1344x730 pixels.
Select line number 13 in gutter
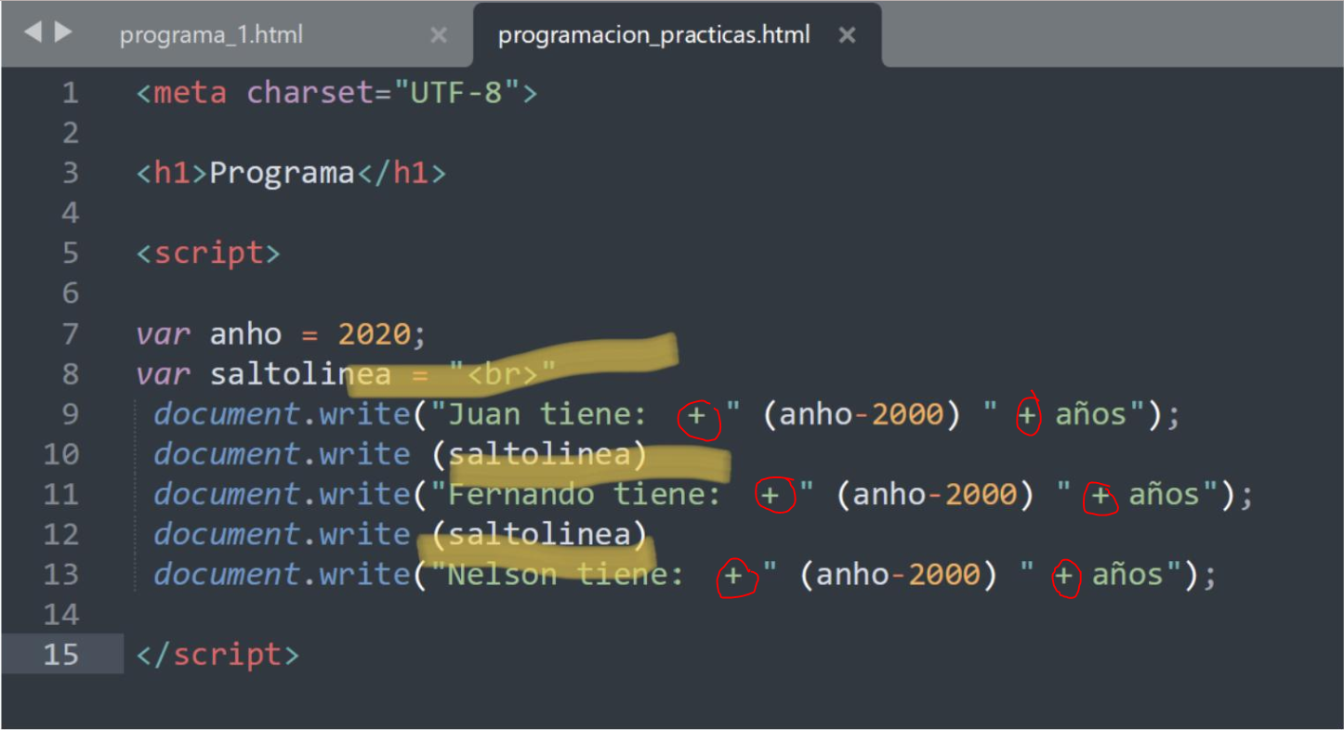point(61,574)
